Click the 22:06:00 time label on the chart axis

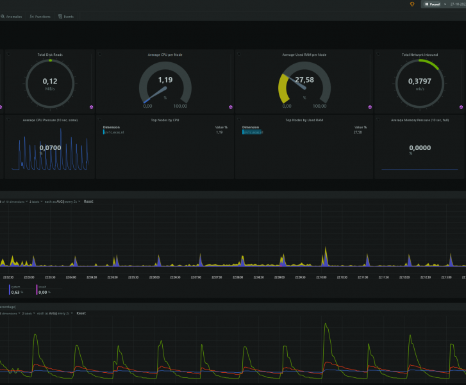pos(154,277)
